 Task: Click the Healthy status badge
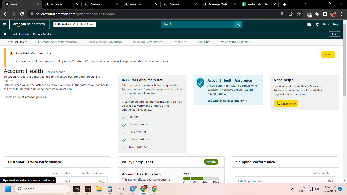pyautogui.click(x=211, y=162)
